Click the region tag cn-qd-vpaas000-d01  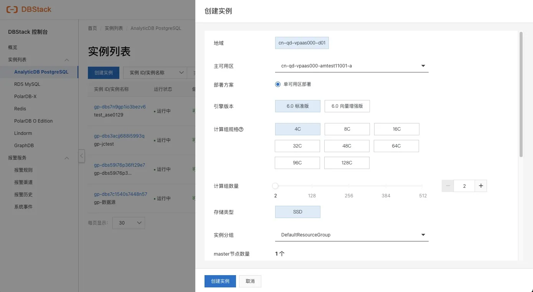302,43
